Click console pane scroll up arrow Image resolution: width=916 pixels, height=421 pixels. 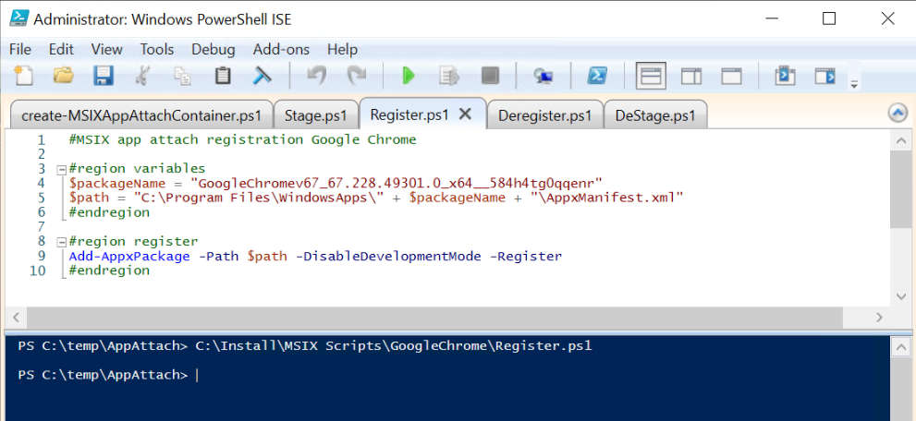pos(901,347)
